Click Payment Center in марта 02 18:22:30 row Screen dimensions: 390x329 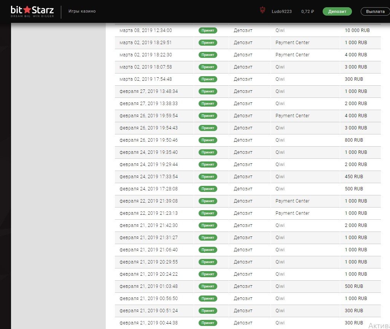click(292, 55)
